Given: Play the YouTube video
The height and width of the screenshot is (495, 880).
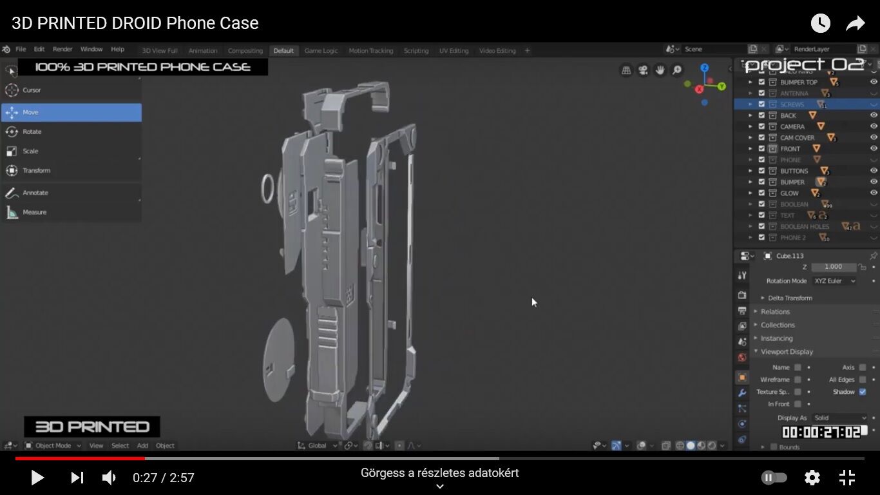Looking at the screenshot, I should point(37,478).
